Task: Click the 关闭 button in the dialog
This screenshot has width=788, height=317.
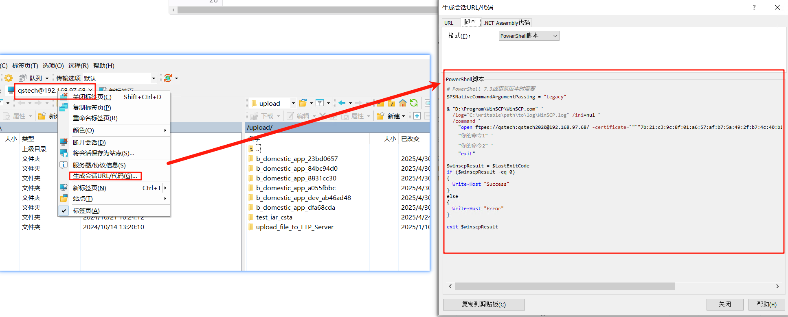Action: (725, 304)
